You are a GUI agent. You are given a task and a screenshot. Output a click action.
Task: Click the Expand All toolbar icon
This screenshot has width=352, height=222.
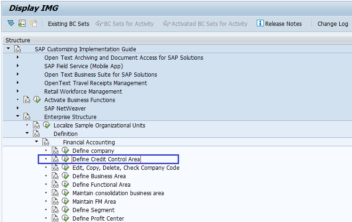11,24
